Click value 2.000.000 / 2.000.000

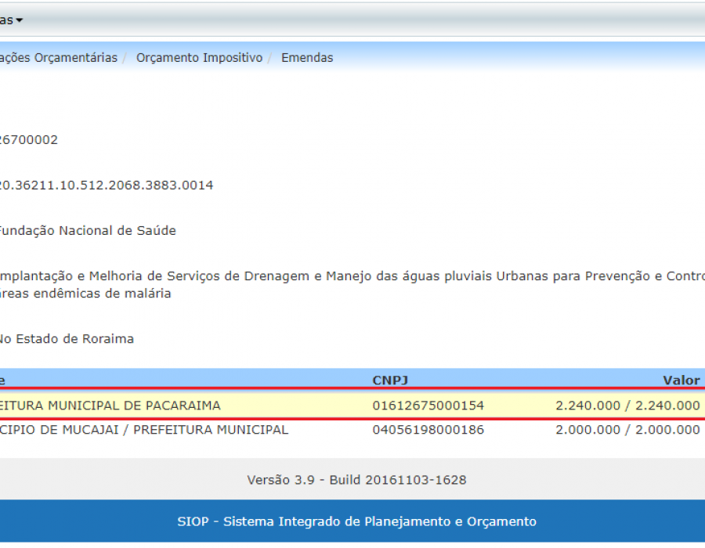(x=627, y=430)
